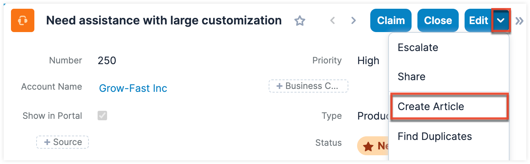
Task: Open the Grow-Fast Inc account link
Action: [133, 88]
